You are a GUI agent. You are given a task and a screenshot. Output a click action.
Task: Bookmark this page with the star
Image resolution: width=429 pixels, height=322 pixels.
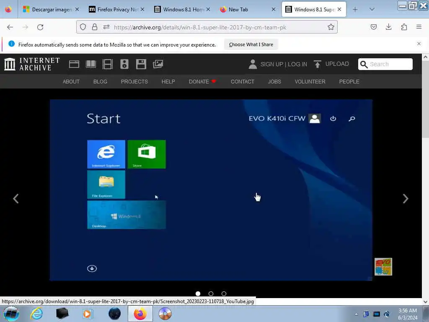pyautogui.click(x=331, y=27)
